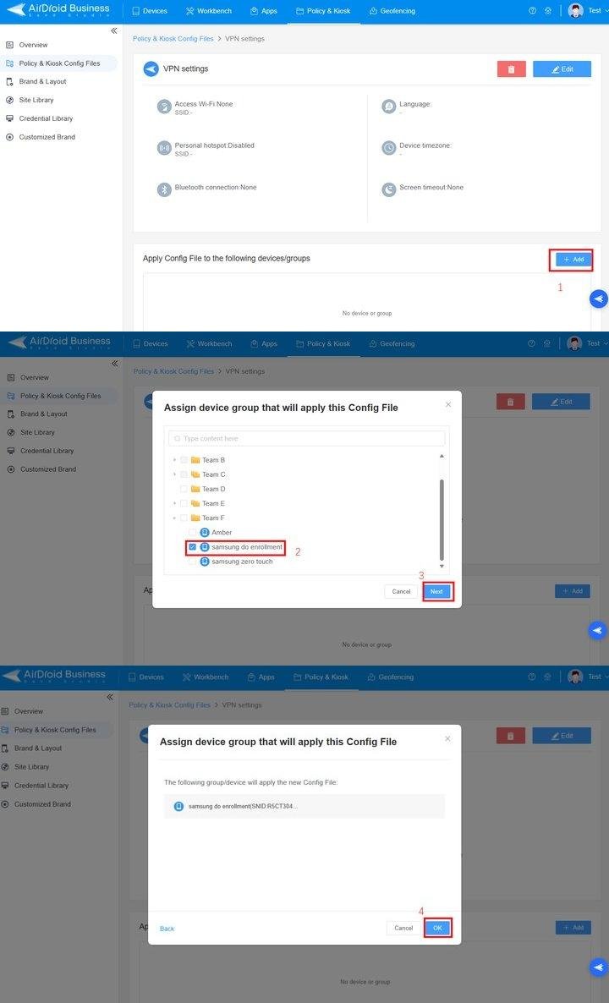This screenshot has width=609, height=1003.
Task: Click the Personal hotspot setting icon
Action: (x=164, y=148)
